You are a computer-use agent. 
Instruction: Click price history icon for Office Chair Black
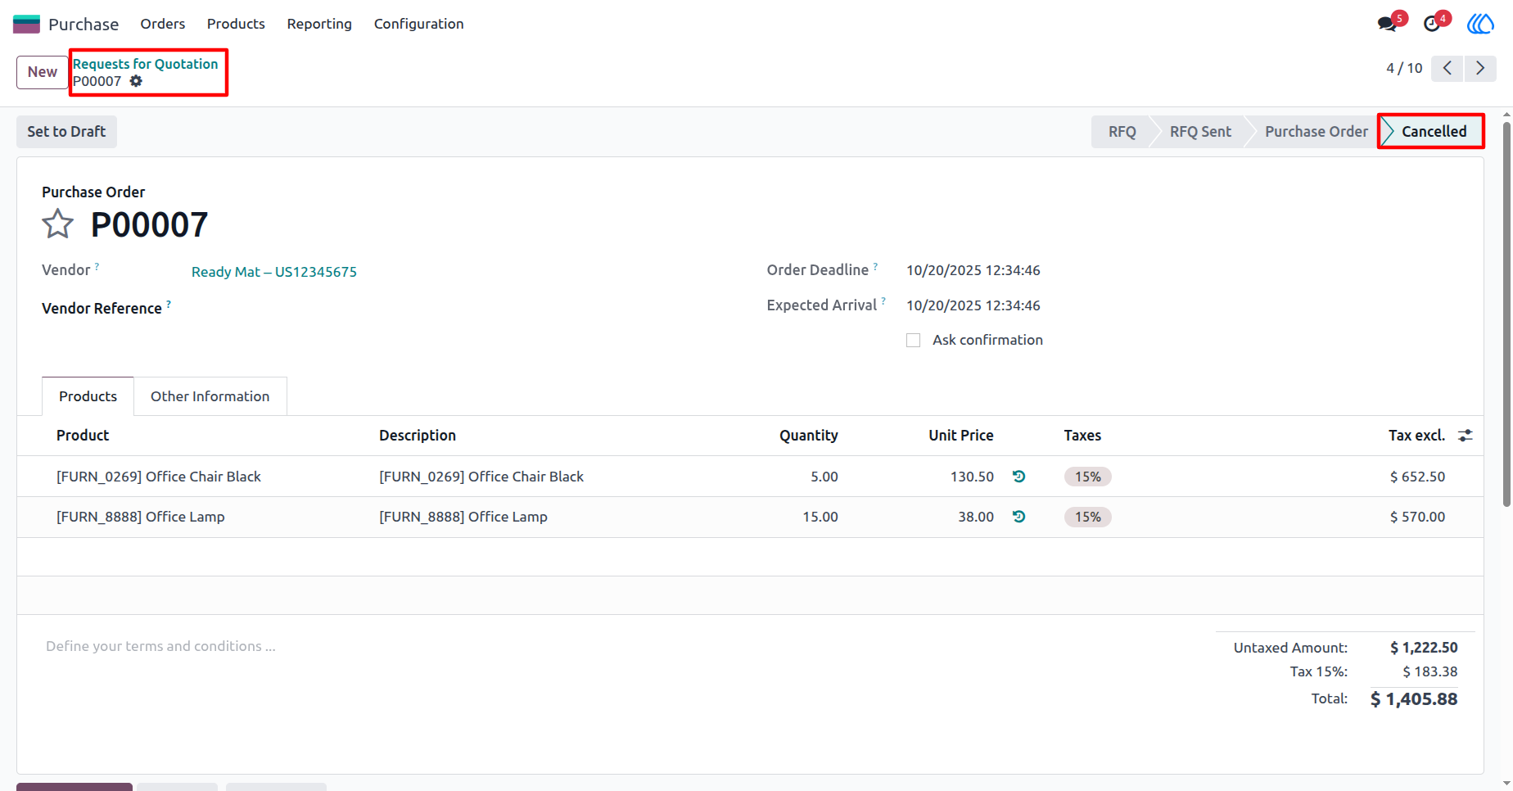1018,477
